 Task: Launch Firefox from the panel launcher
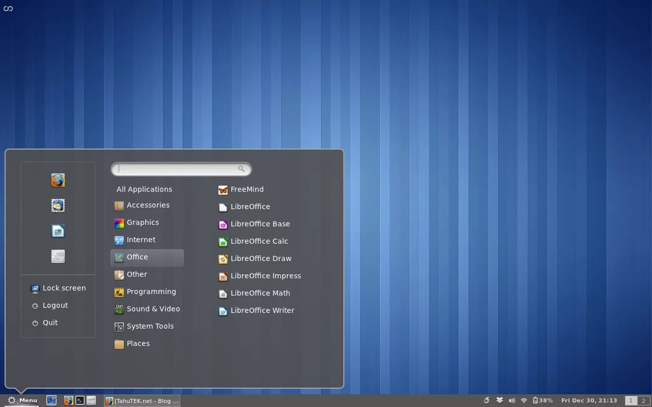68,400
